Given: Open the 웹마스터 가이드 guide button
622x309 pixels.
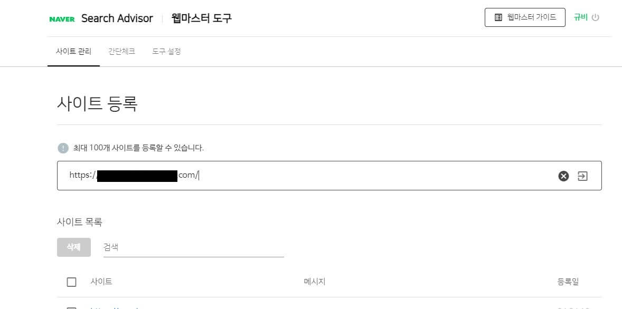Looking at the screenshot, I should [525, 17].
